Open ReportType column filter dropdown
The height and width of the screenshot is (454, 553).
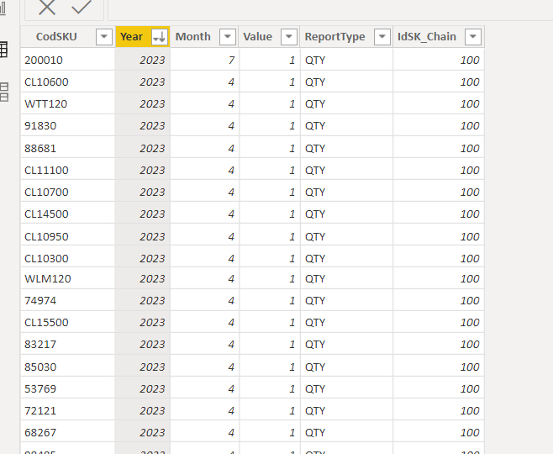(x=382, y=37)
